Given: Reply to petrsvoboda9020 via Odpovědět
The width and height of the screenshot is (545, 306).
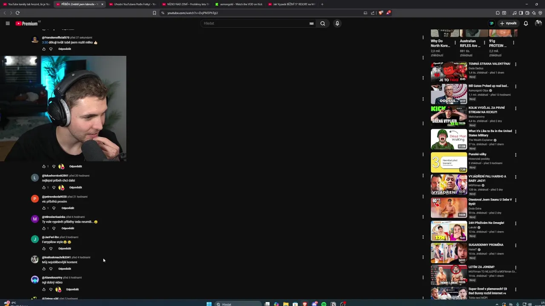Looking at the screenshot, I should click(68, 208).
